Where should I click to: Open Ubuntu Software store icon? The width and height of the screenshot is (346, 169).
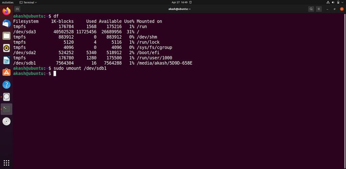[6, 72]
